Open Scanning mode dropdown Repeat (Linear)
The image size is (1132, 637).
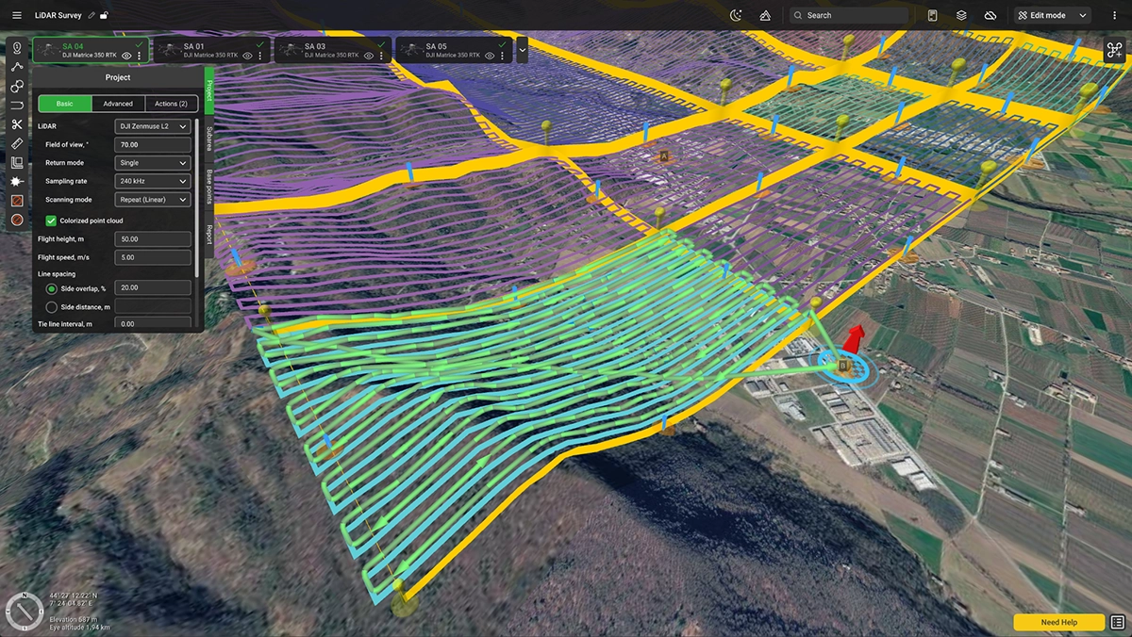coord(152,200)
